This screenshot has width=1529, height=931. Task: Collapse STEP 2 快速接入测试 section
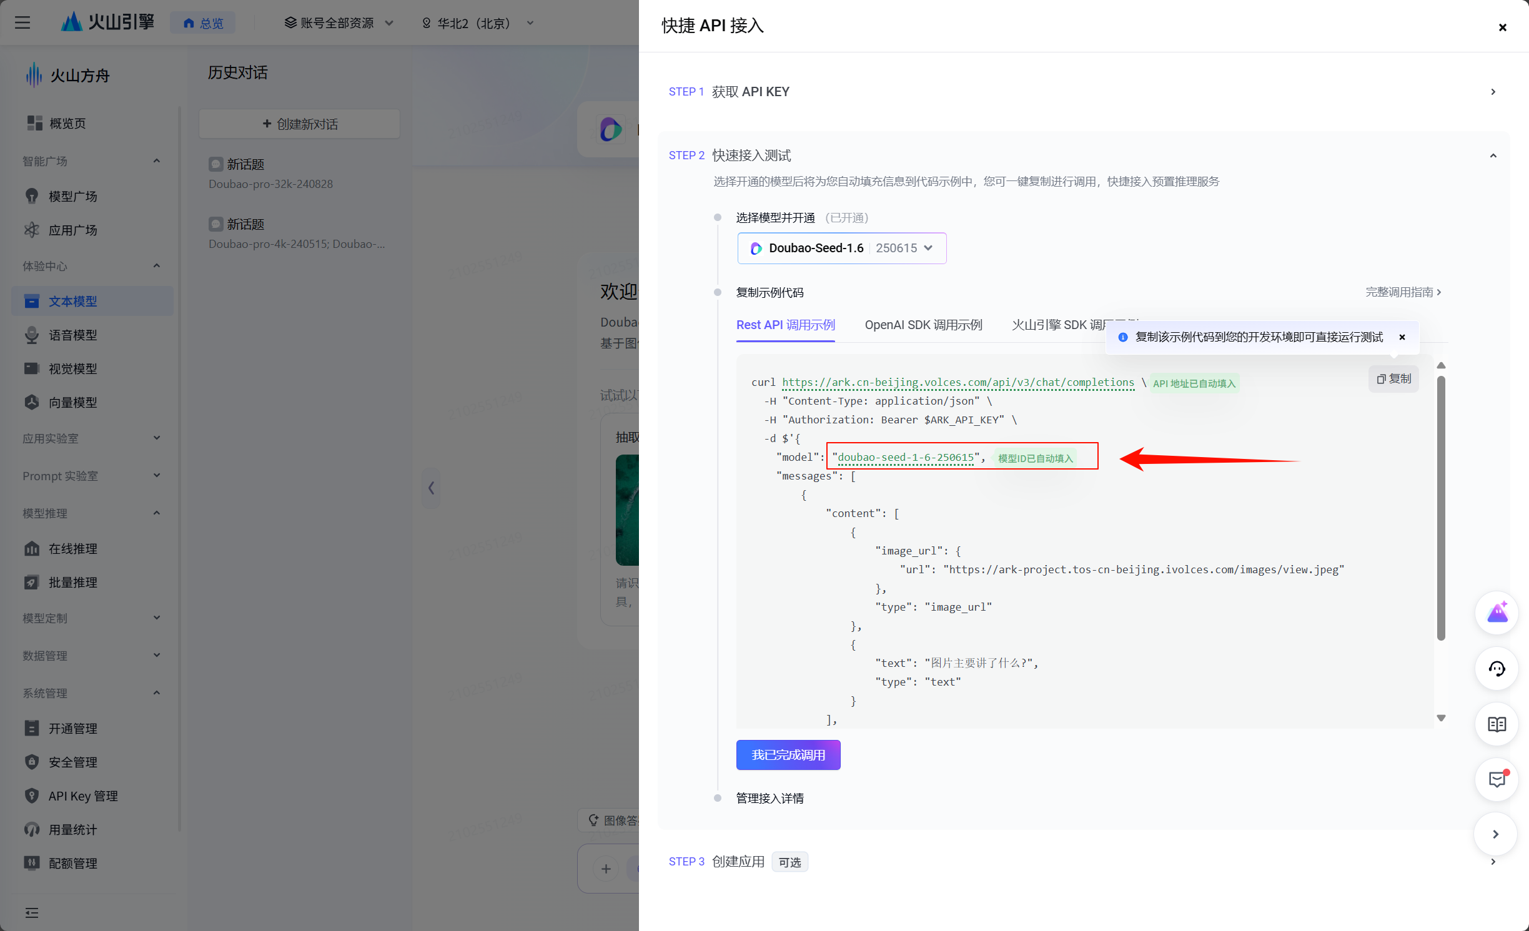point(1493,155)
